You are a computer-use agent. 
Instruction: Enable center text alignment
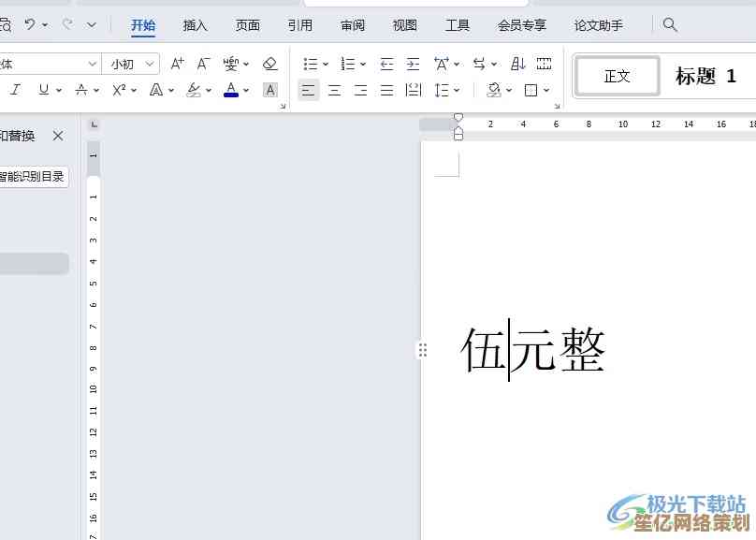pos(334,90)
